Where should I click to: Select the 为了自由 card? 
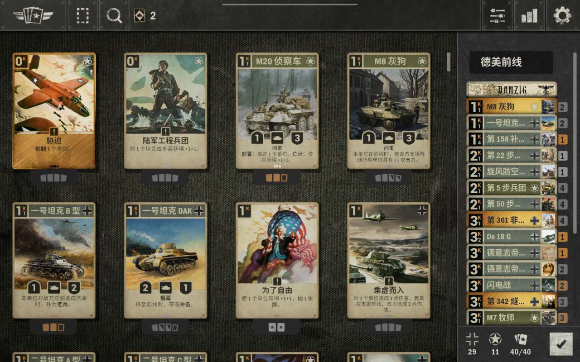click(277, 260)
